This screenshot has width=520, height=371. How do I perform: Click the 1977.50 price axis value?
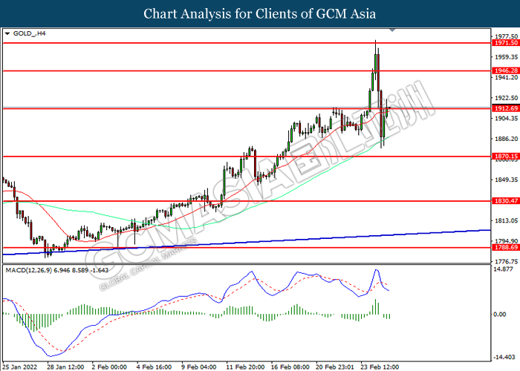506,36
